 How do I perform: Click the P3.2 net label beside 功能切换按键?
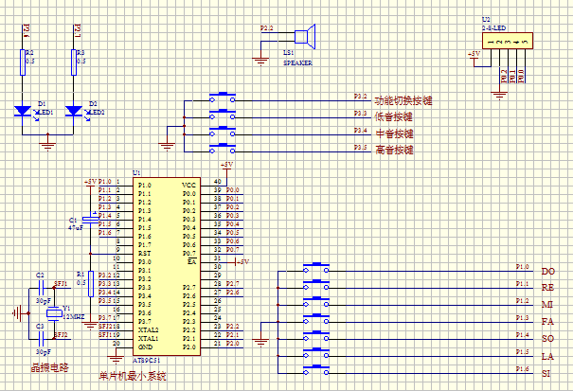pyautogui.click(x=360, y=97)
